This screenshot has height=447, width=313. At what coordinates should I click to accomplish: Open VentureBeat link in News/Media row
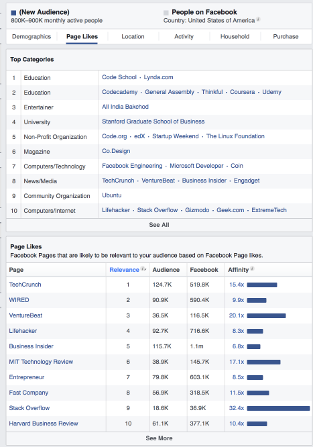click(x=158, y=181)
